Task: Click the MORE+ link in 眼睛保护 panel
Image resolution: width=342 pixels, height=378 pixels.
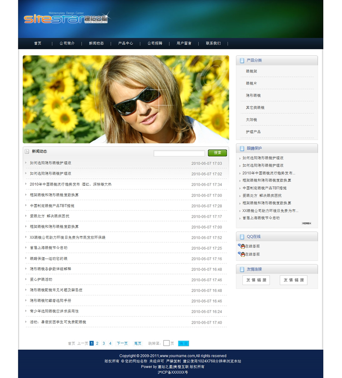Action: tap(307, 223)
